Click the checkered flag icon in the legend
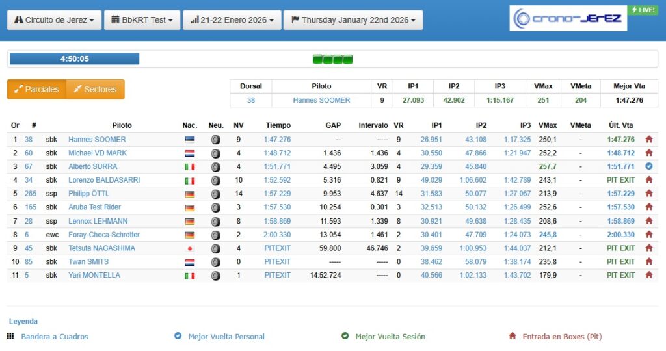The height and width of the screenshot is (351, 666). click(x=10, y=337)
